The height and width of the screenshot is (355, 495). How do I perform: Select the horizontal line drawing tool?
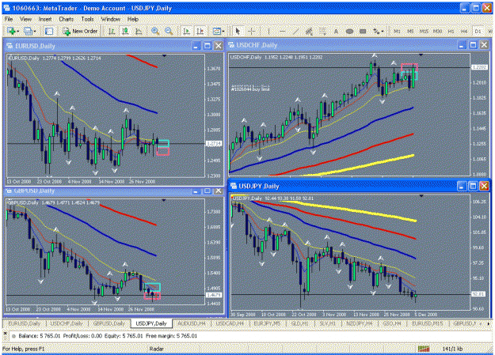(282, 31)
